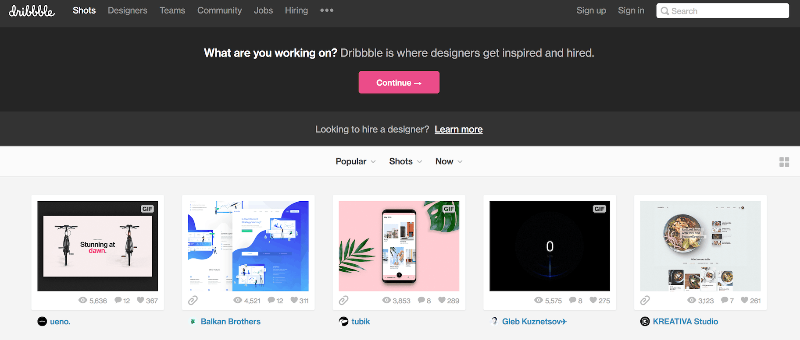Open attachment link icon on Balkan Brothers shot

pyautogui.click(x=193, y=300)
